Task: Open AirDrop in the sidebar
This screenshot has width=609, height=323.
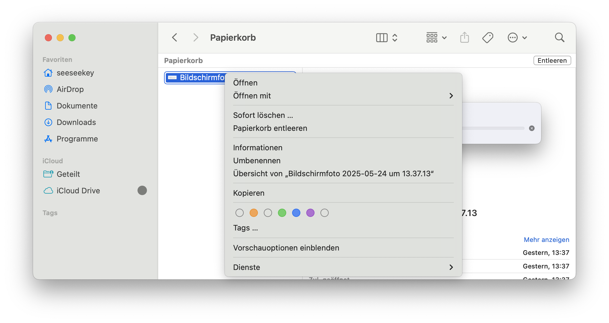Action: coord(70,89)
